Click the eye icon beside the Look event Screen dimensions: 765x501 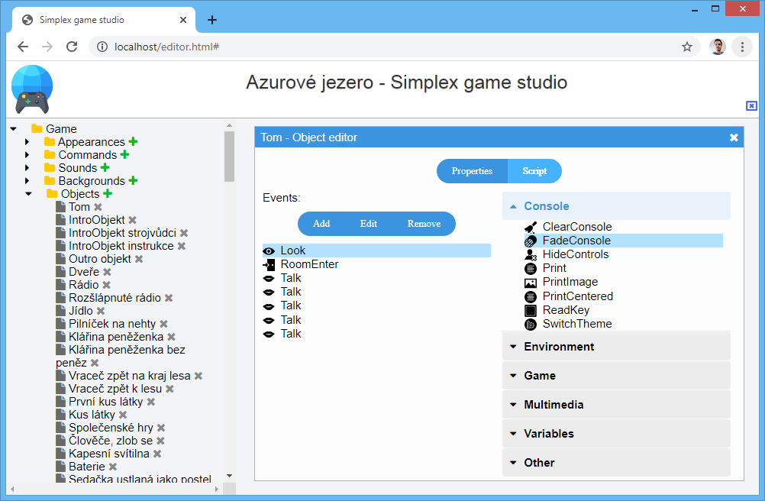pyautogui.click(x=269, y=250)
